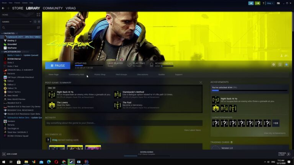Click the first trading card thumbnail
The width and height of the screenshot is (294, 165).
tap(57, 147)
